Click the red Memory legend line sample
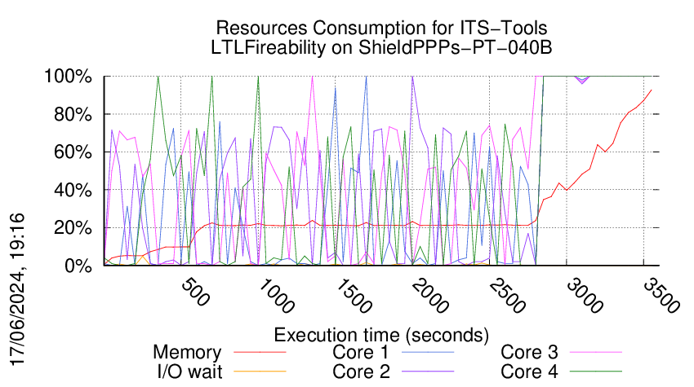 tap(260, 352)
